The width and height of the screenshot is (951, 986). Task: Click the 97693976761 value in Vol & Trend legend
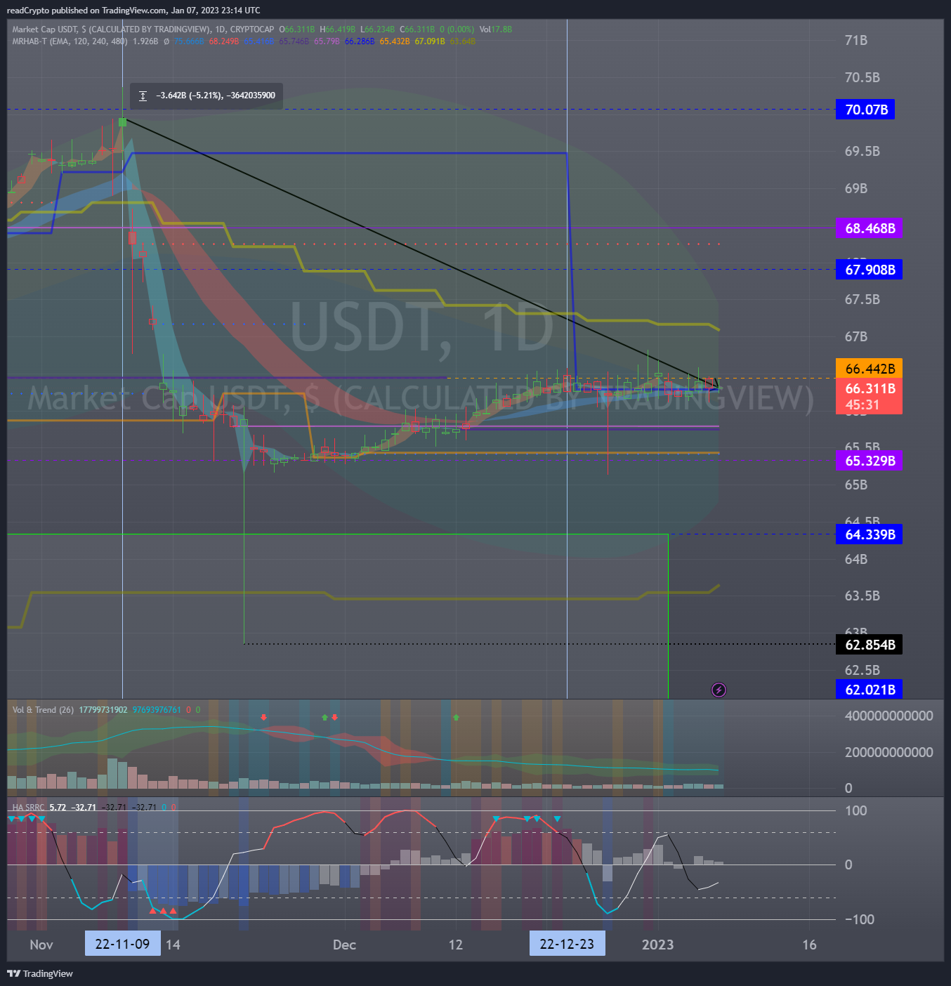pyautogui.click(x=157, y=710)
